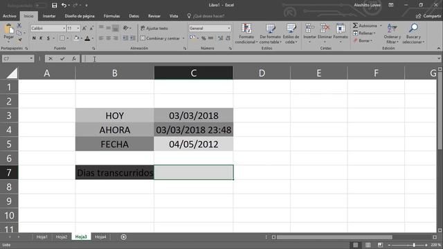
Task: Switch to the Fórmulas ribbon tab
Action: coord(111,16)
